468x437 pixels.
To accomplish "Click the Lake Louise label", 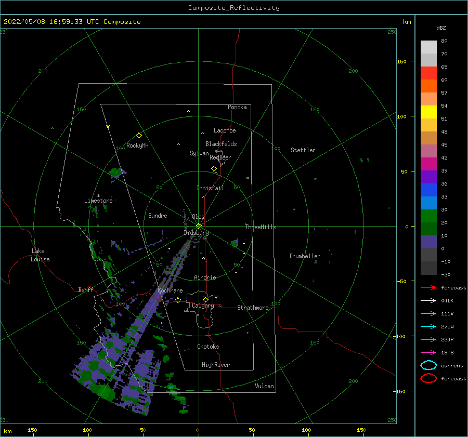I will pos(40,255).
